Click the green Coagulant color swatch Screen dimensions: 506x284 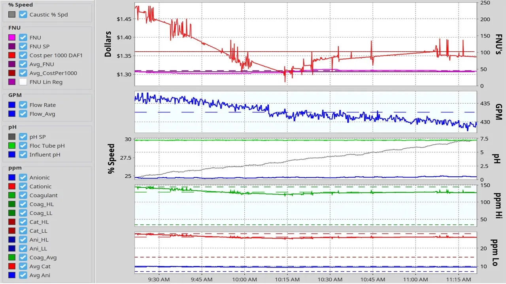coord(12,195)
